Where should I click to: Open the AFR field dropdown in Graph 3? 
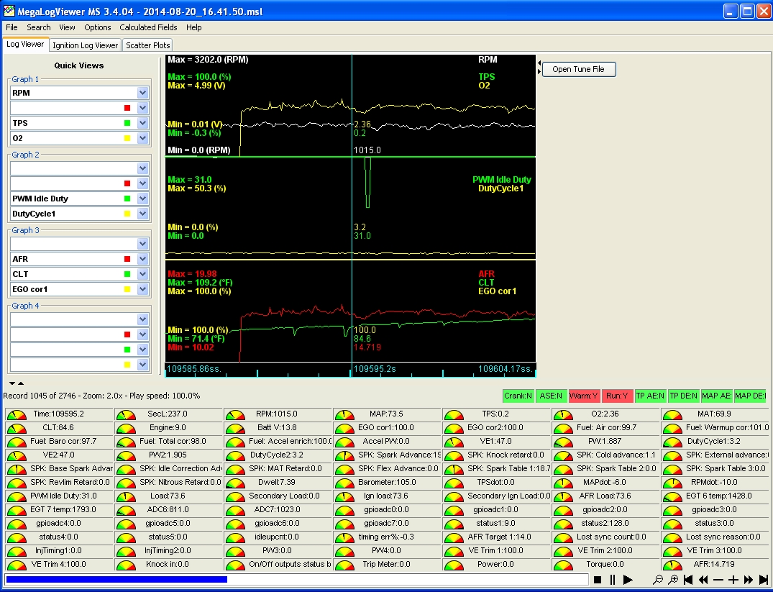143,259
